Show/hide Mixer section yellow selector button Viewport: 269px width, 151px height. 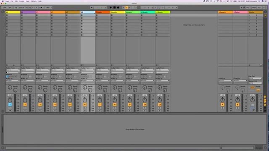(x=265, y=104)
